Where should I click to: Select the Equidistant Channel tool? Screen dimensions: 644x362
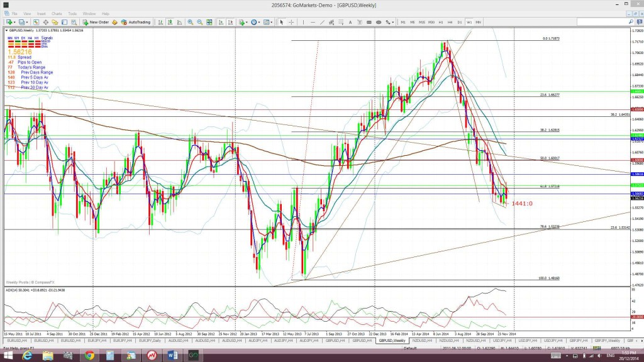click(x=331, y=22)
